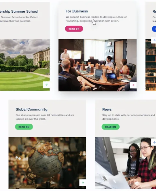This screenshot has height=191, width=156.
Task: Click the blue arrow icon on the News photo
Action: 154,142
